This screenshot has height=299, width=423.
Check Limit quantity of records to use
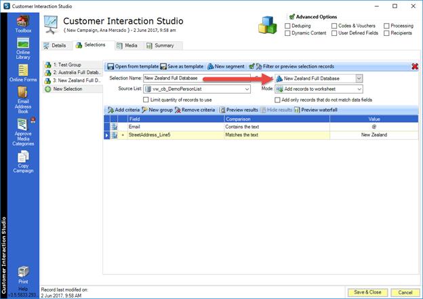[146, 100]
